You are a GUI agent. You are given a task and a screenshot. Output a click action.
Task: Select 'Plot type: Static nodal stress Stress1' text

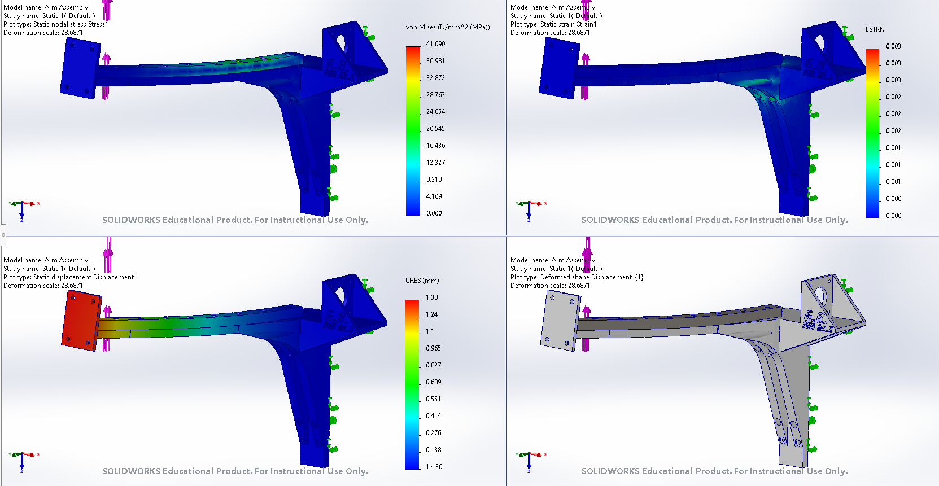click(x=56, y=24)
